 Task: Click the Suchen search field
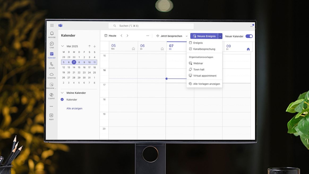pyautogui.click(x=151, y=26)
